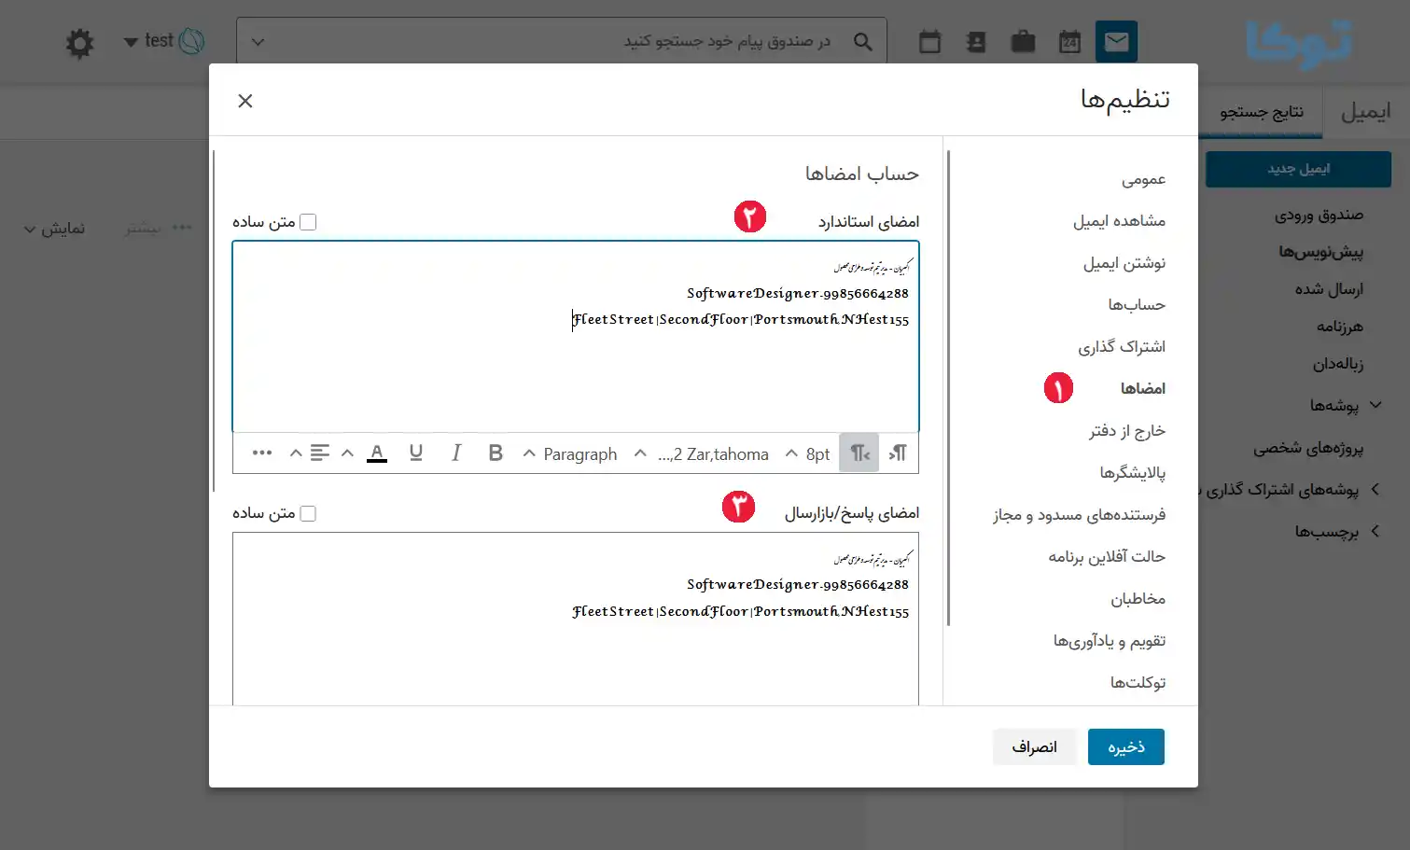The image size is (1410, 850).
Task: Select اشتراک گذاری settings section
Action: coord(1122,347)
